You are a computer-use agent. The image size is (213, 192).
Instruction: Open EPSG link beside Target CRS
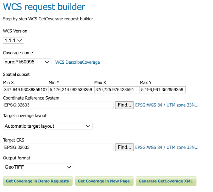coord(167,147)
